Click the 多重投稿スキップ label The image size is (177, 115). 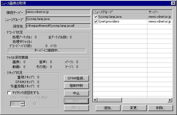23,86
